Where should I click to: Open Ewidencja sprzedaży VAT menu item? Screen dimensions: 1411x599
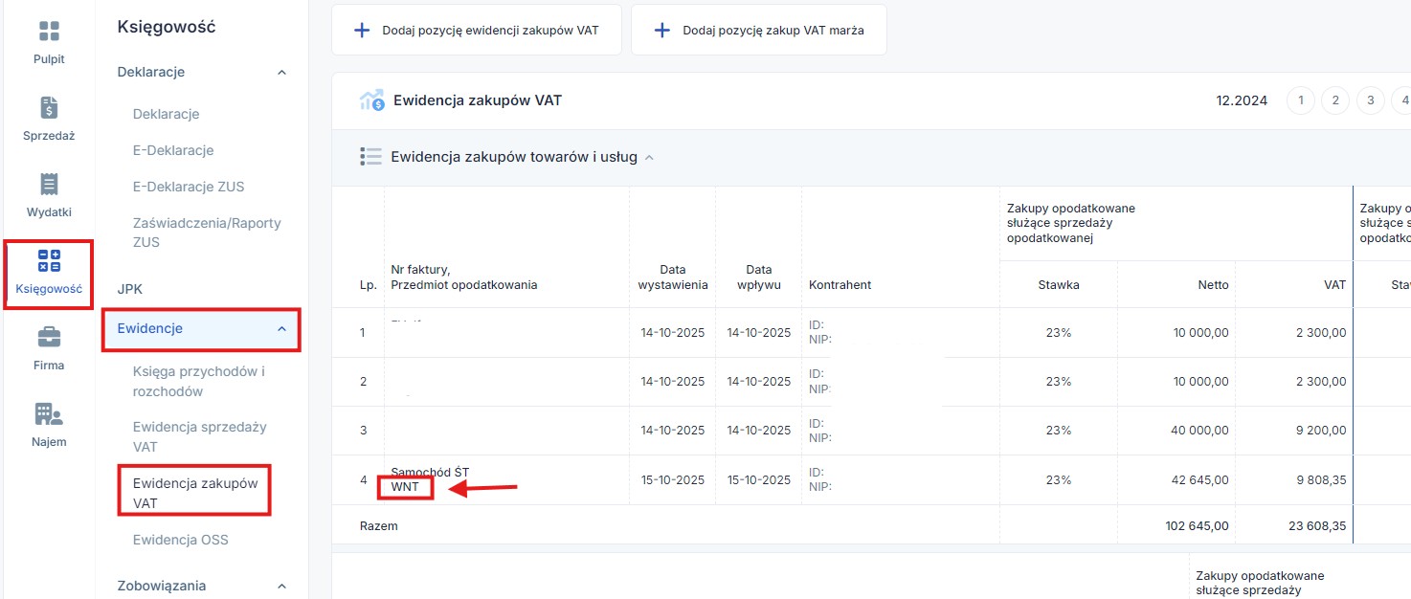[x=199, y=436]
